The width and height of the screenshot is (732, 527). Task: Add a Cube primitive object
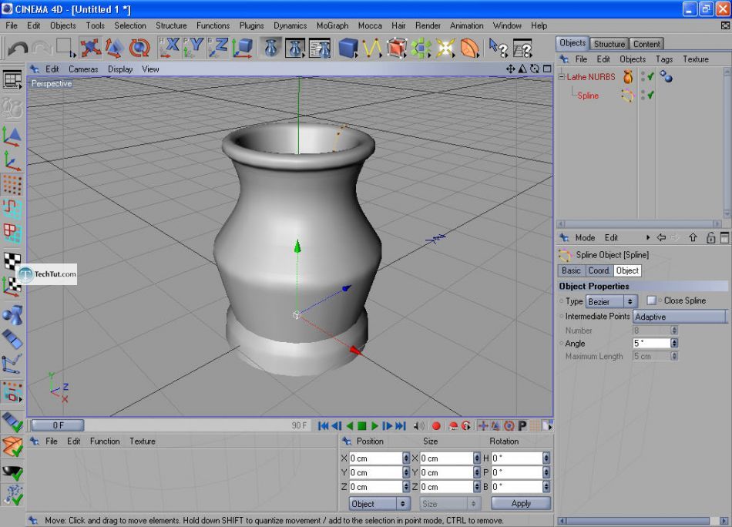pyautogui.click(x=348, y=48)
